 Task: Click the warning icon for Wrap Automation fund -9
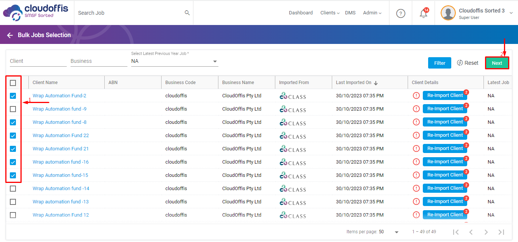tap(416, 109)
